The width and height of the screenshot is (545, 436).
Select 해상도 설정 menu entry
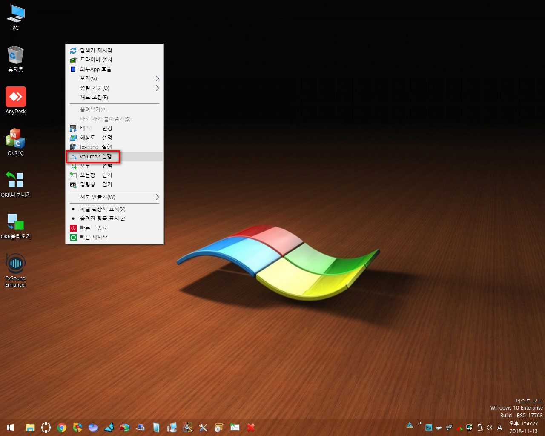pyautogui.click(x=115, y=138)
